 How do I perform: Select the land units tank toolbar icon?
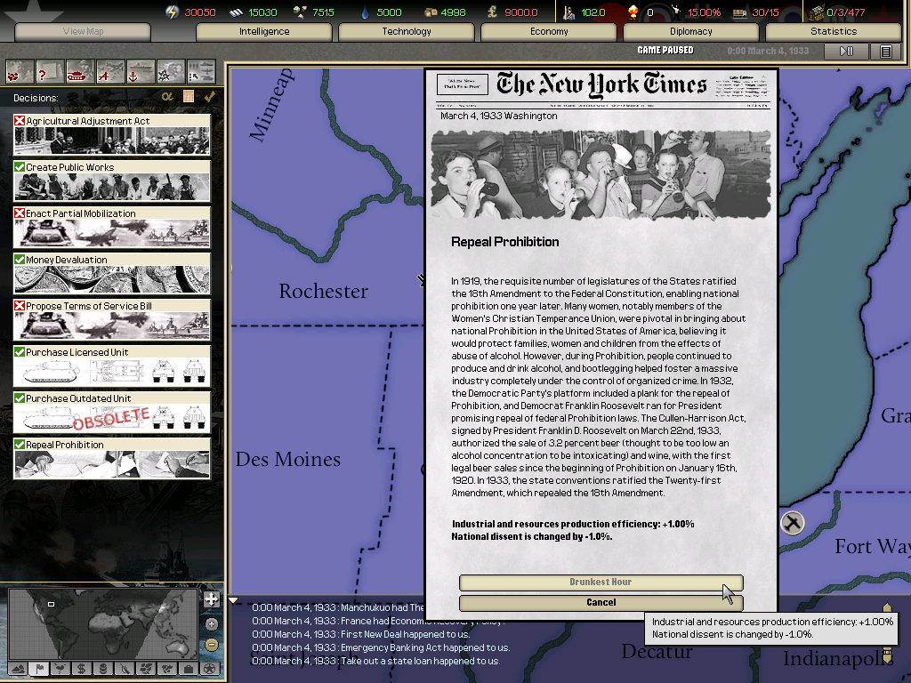click(80, 73)
